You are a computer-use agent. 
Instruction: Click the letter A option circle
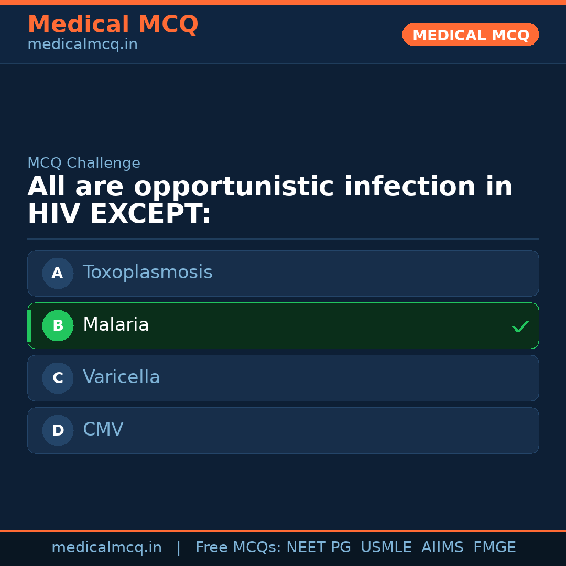tap(58, 273)
